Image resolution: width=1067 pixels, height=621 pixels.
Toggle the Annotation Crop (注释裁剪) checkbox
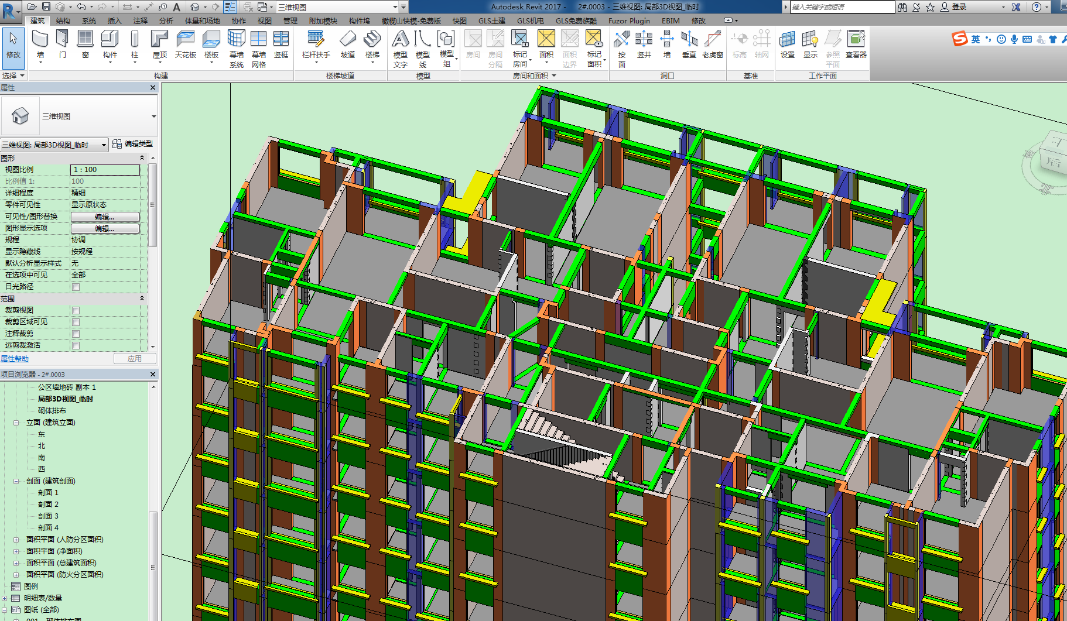[x=76, y=334]
